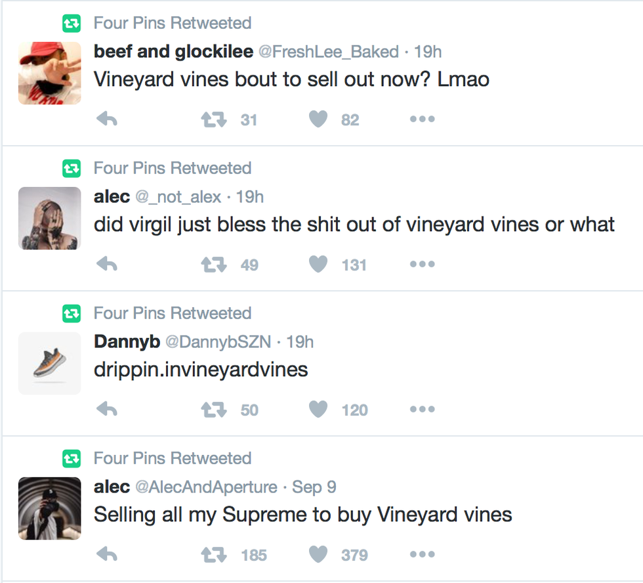643x583 pixels.
Task: Open the @DannybSZN profile link
Action: 218,342
